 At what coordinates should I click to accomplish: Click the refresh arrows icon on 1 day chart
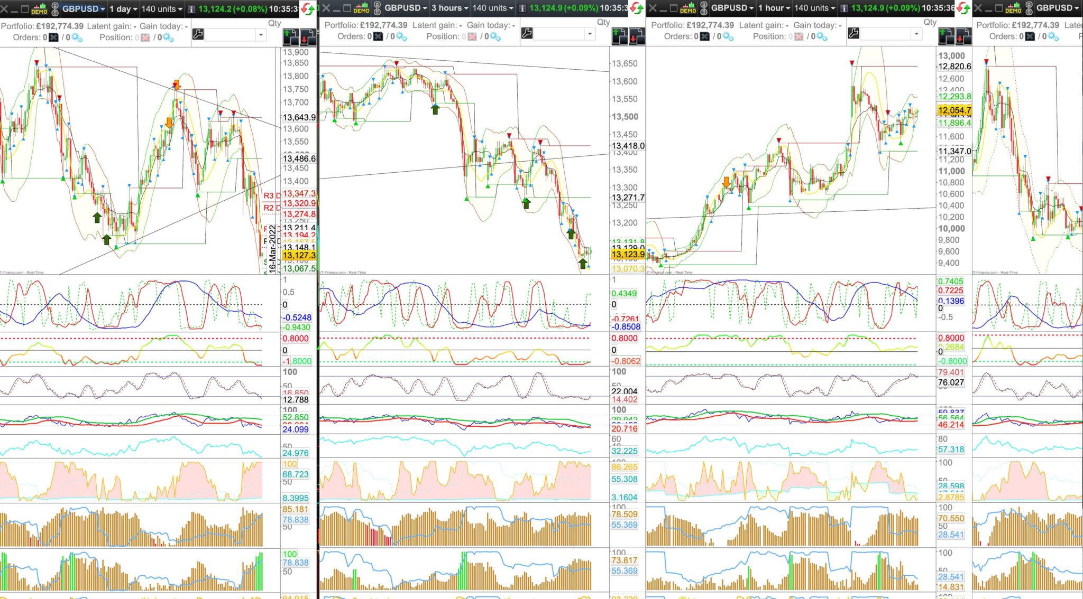(307, 8)
